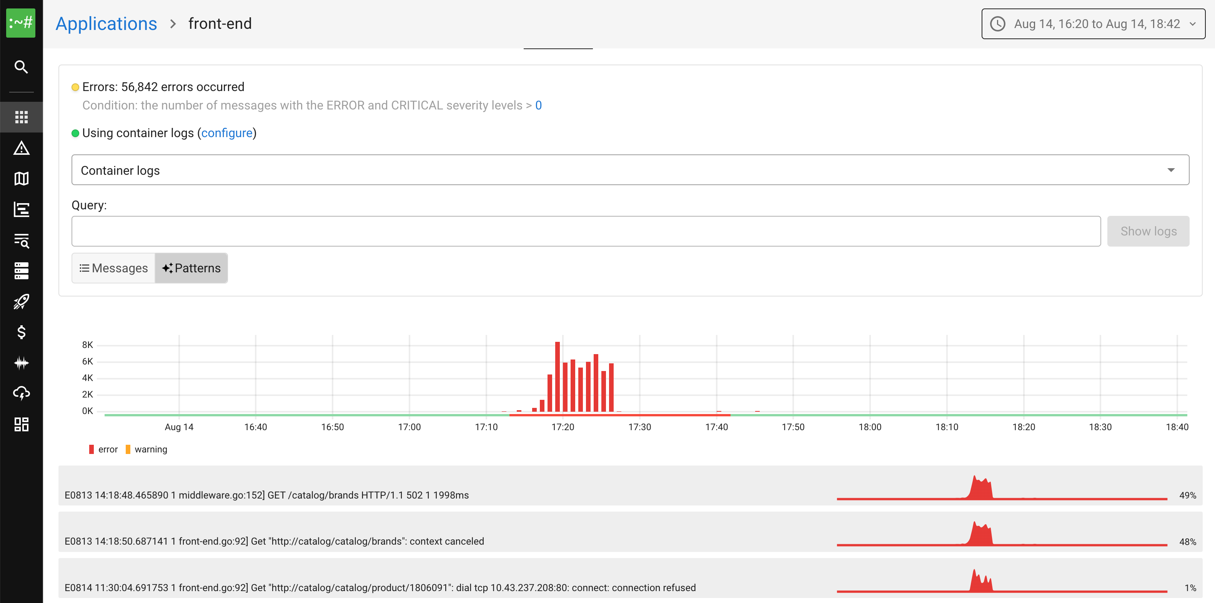Open the Service Map icon in sidebar
The width and height of the screenshot is (1215, 603).
point(21,179)
